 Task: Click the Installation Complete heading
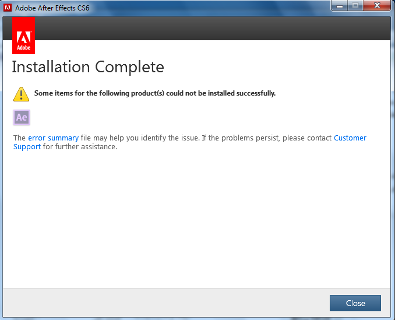88,67
